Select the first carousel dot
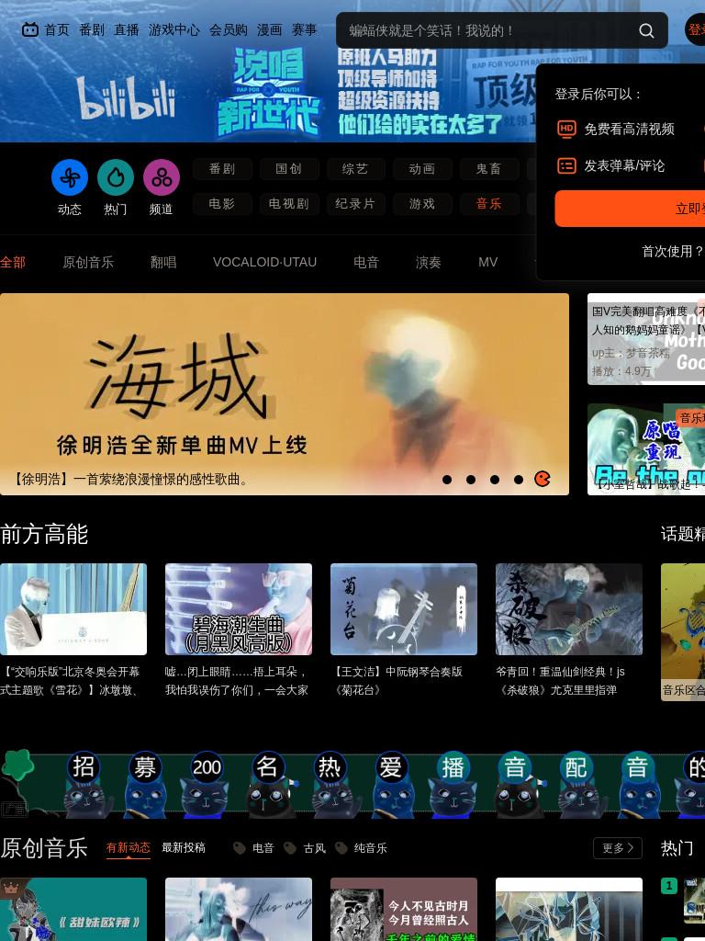Viewport: 705px width, 941px height. pyautogui.click(x=447, y=480)
